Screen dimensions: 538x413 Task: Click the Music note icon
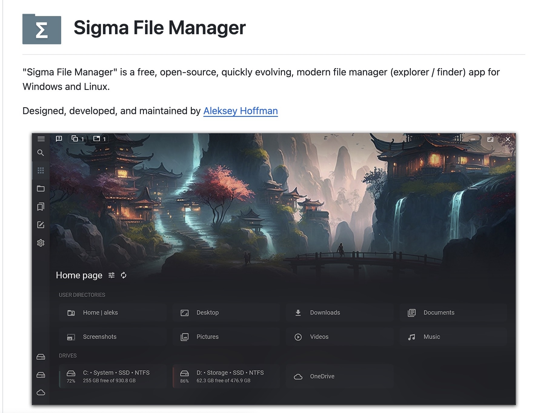pos(412,337)
